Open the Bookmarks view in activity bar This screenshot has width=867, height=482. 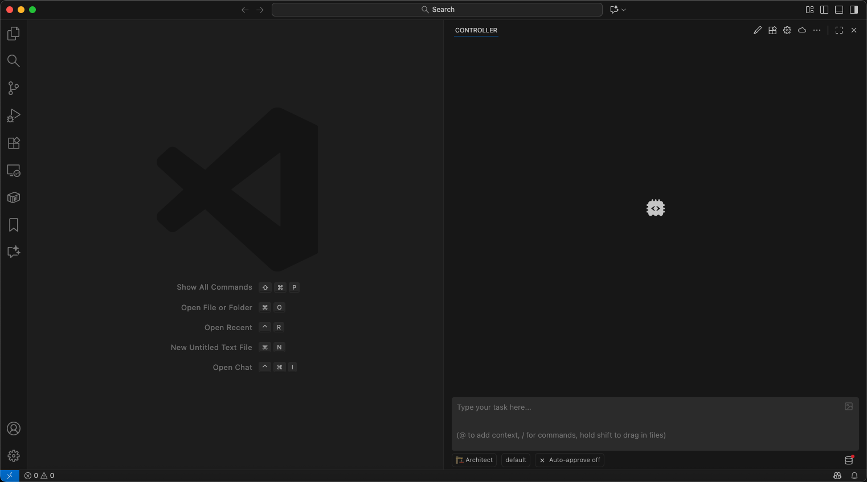(x=14, y=225)
